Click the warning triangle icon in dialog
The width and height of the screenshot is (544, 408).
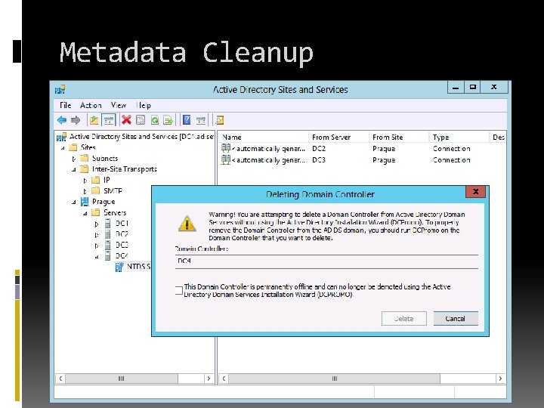click(187, 224)
